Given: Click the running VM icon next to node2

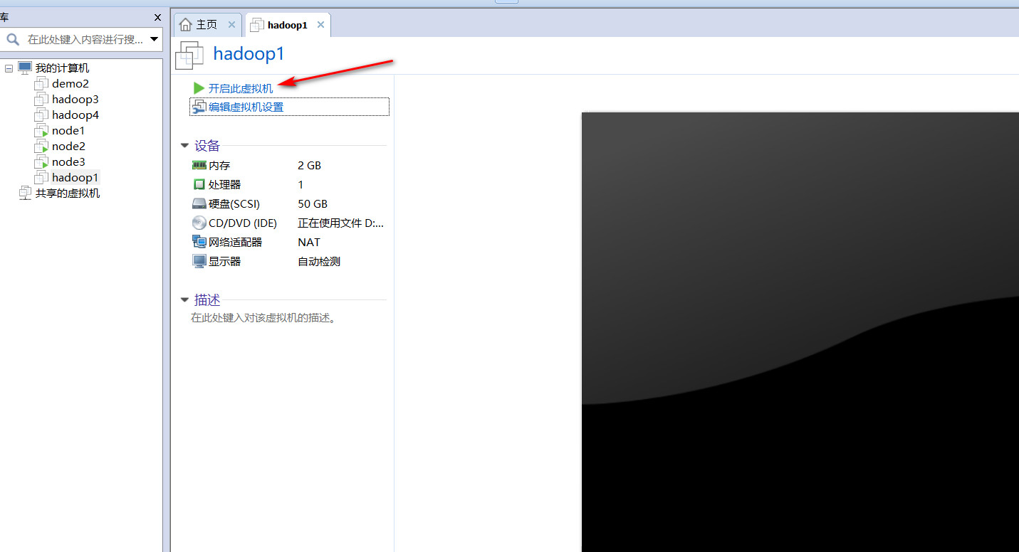Looking at the screenshot, I should (41, 146).
